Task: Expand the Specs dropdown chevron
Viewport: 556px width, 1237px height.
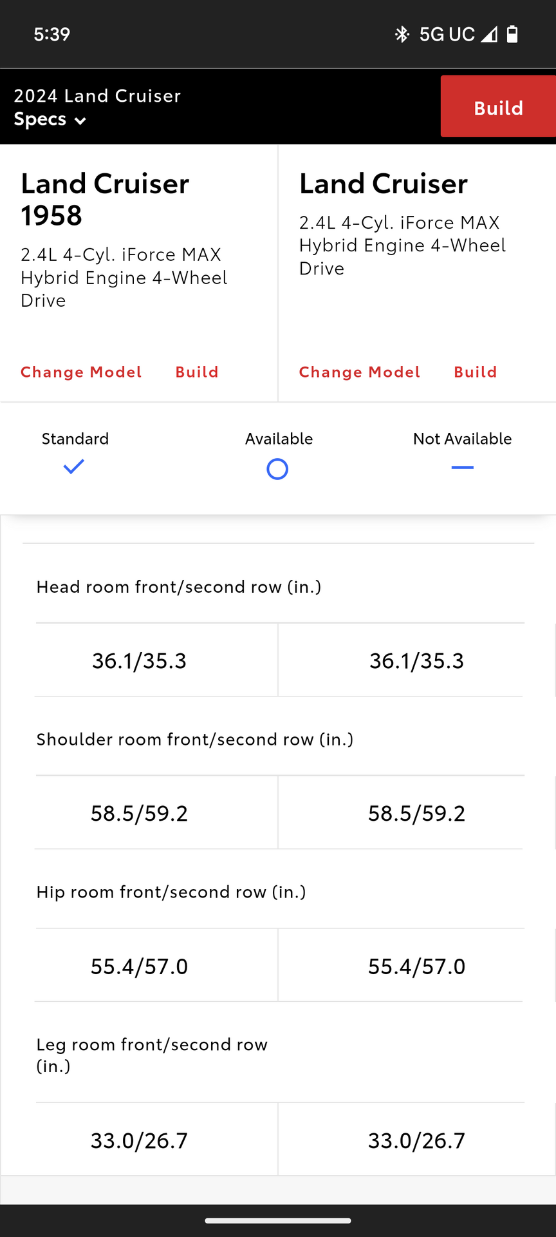Action: 80,120
